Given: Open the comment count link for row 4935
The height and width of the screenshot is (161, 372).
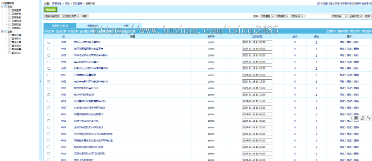Looking at the screenshot, I should tap(316, 68).
